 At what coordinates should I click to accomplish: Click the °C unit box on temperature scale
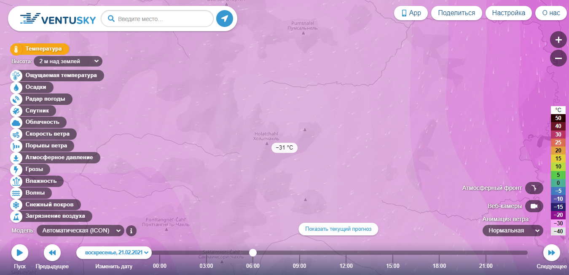click(x=558, y=110)
